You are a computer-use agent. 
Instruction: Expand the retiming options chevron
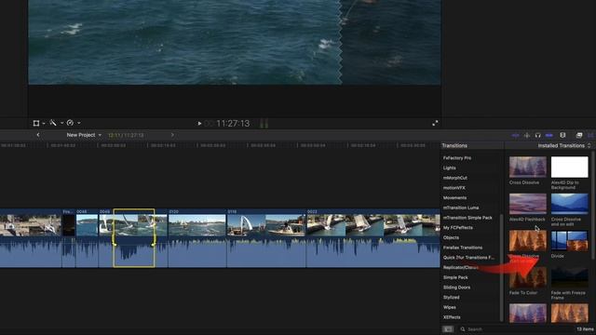point(78,123)
